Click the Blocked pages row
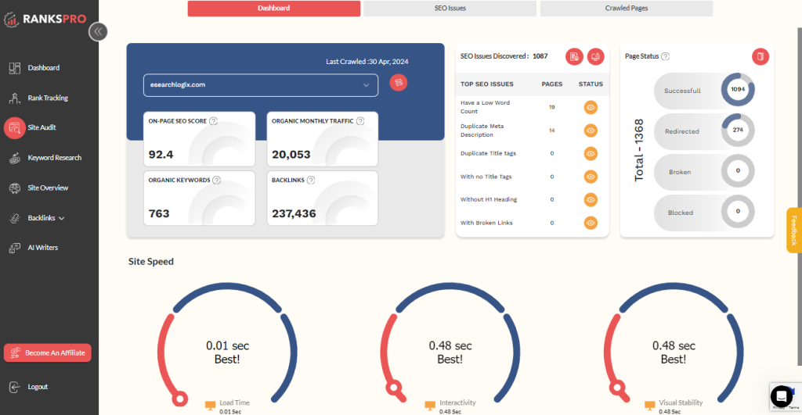 [704, 213]
